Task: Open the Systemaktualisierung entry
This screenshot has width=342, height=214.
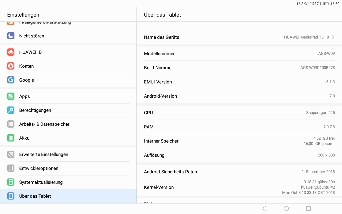Action: [x=68, y=182]
